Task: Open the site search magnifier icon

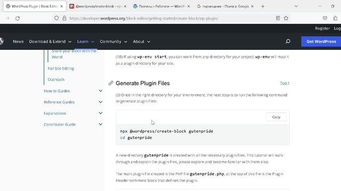Action: pos(288,41)
